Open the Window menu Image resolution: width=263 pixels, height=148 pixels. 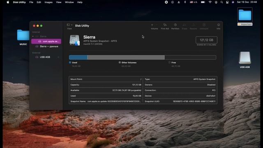tap(69, 2)
